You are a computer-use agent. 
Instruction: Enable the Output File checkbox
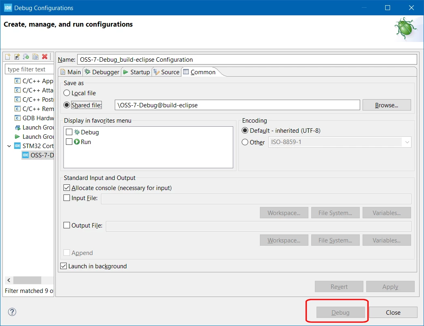click(67, 225)
